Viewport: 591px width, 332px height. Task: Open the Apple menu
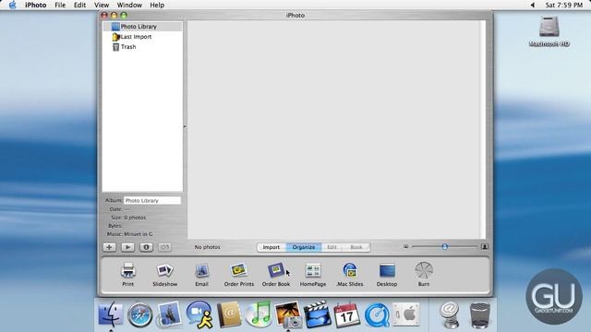point(12,5)
